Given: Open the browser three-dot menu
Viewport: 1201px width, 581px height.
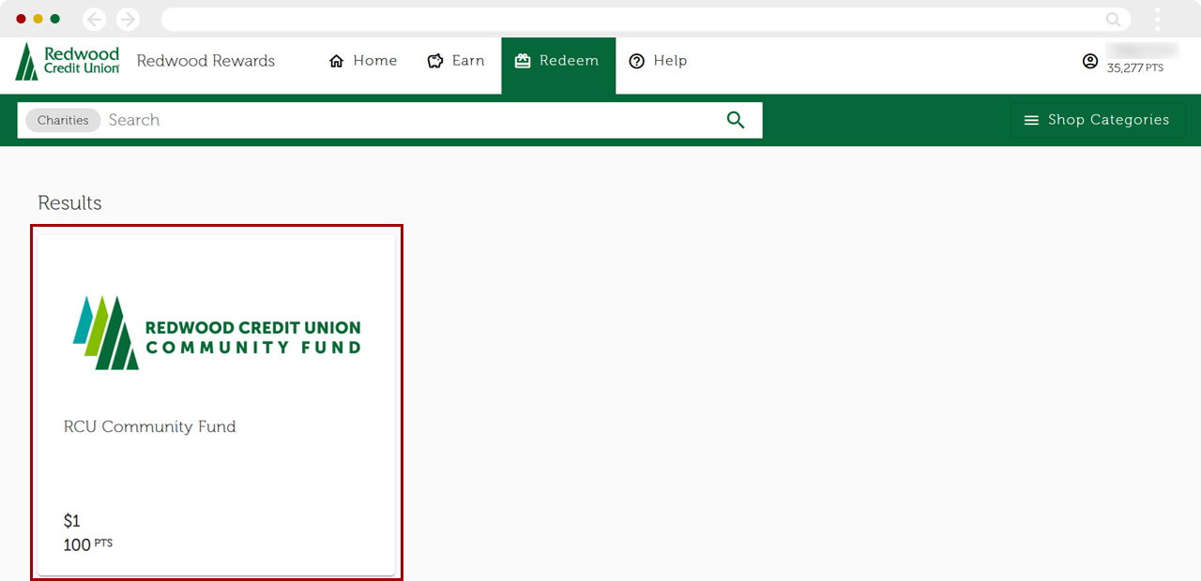Looking at the screenshot, I should click(1158, 19).
